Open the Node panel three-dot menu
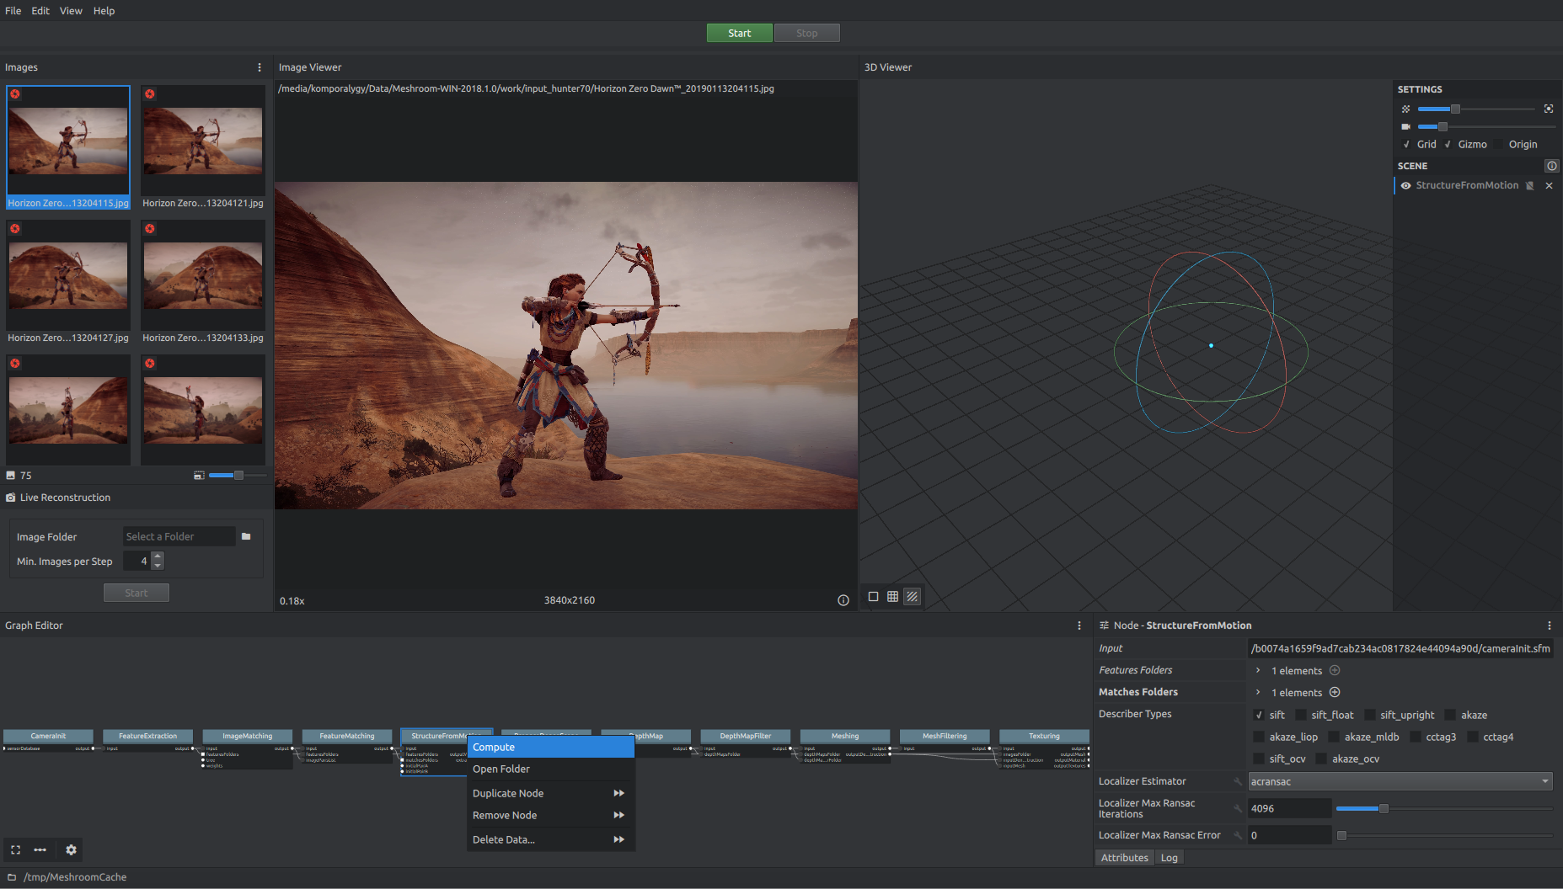 [x=1550, y=625]
